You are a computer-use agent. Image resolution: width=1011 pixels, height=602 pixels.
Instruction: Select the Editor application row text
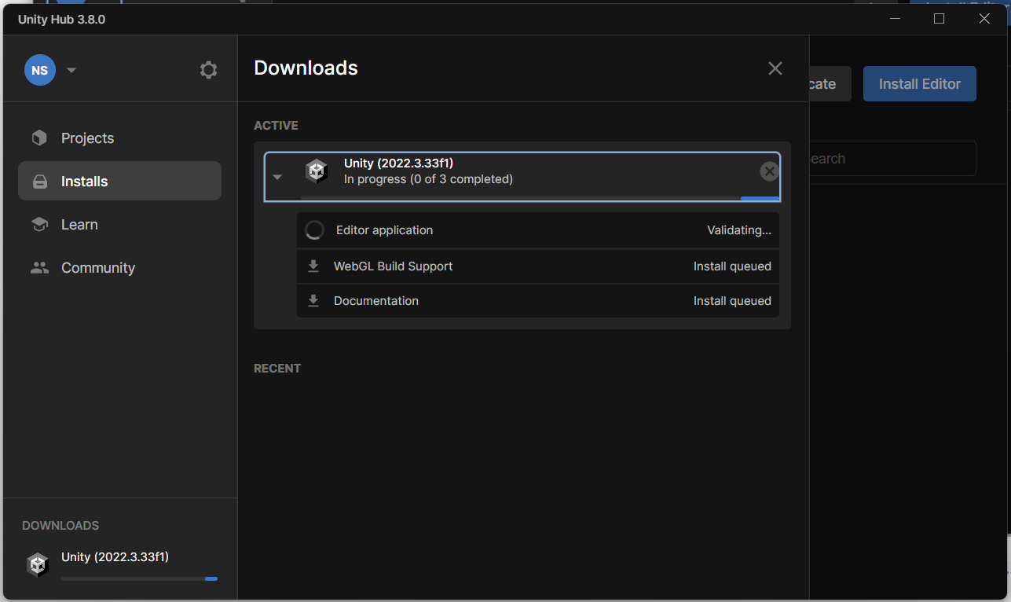[x=384, y=230]
